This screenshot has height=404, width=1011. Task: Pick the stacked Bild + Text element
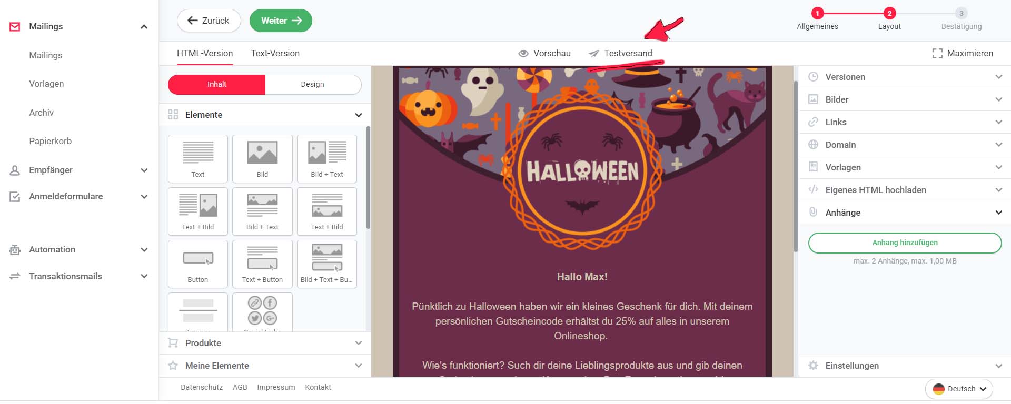[x=262, y=211]
